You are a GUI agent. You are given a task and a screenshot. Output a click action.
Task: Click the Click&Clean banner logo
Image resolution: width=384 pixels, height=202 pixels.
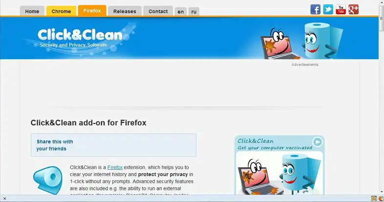80,38
